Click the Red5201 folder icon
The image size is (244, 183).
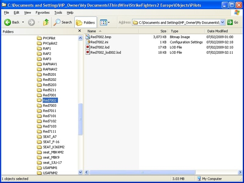39,74
